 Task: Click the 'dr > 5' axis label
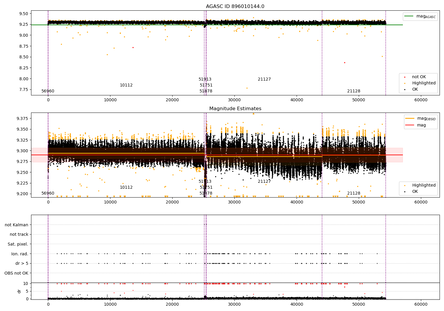pyautogui.click(x=22, y=264)
